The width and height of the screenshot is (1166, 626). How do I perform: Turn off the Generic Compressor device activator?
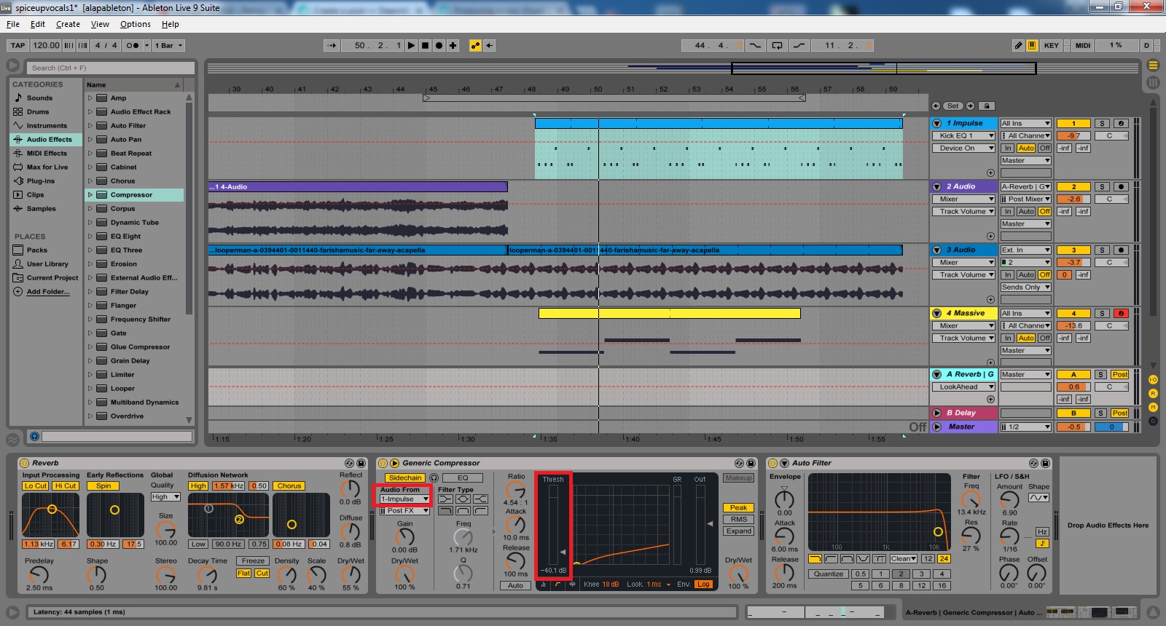point(383,463)
